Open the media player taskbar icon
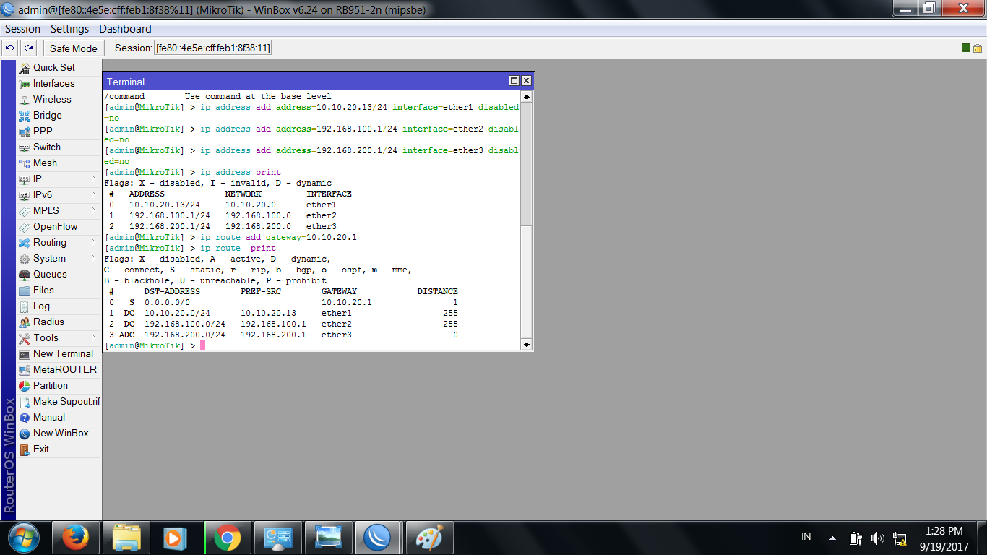The width and height of the screenshot is (987, 555). (176, 538)
